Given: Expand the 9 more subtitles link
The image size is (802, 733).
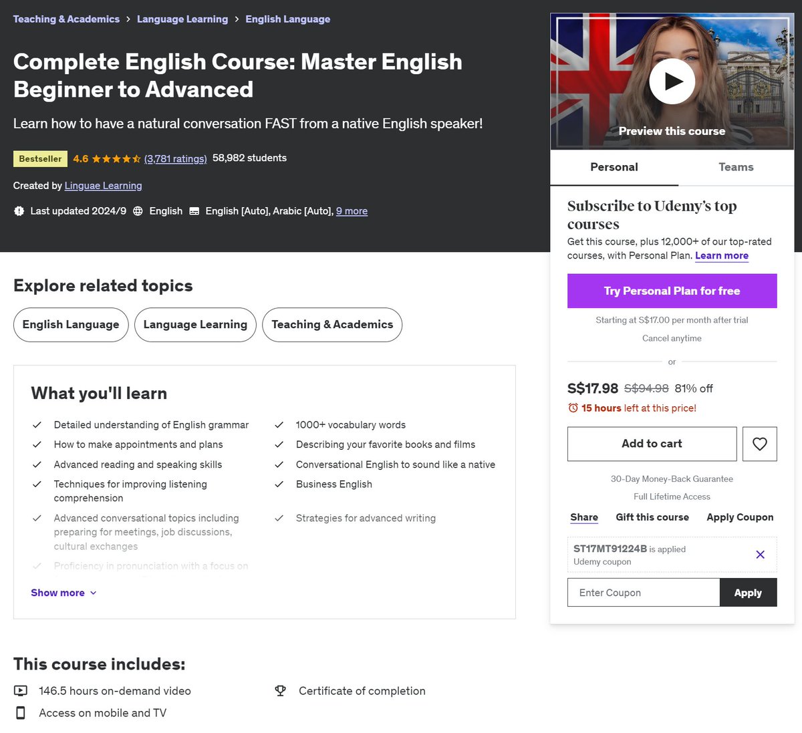Looking at the screenshot, I should 352,211.
